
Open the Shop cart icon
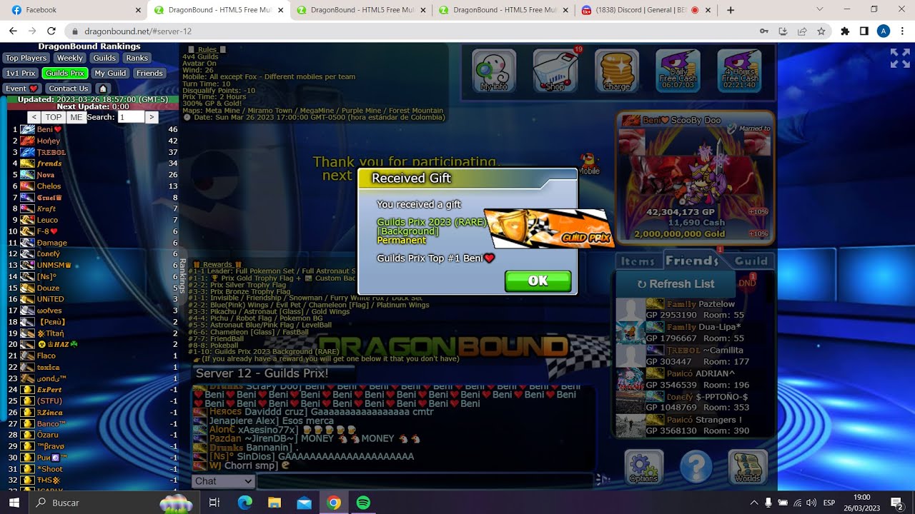click(555, 71)
